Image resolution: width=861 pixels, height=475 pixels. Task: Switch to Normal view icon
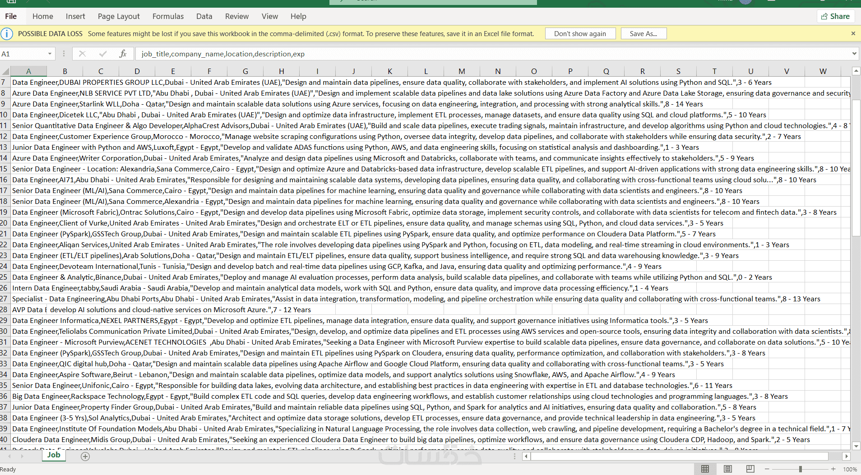(705, 469)
